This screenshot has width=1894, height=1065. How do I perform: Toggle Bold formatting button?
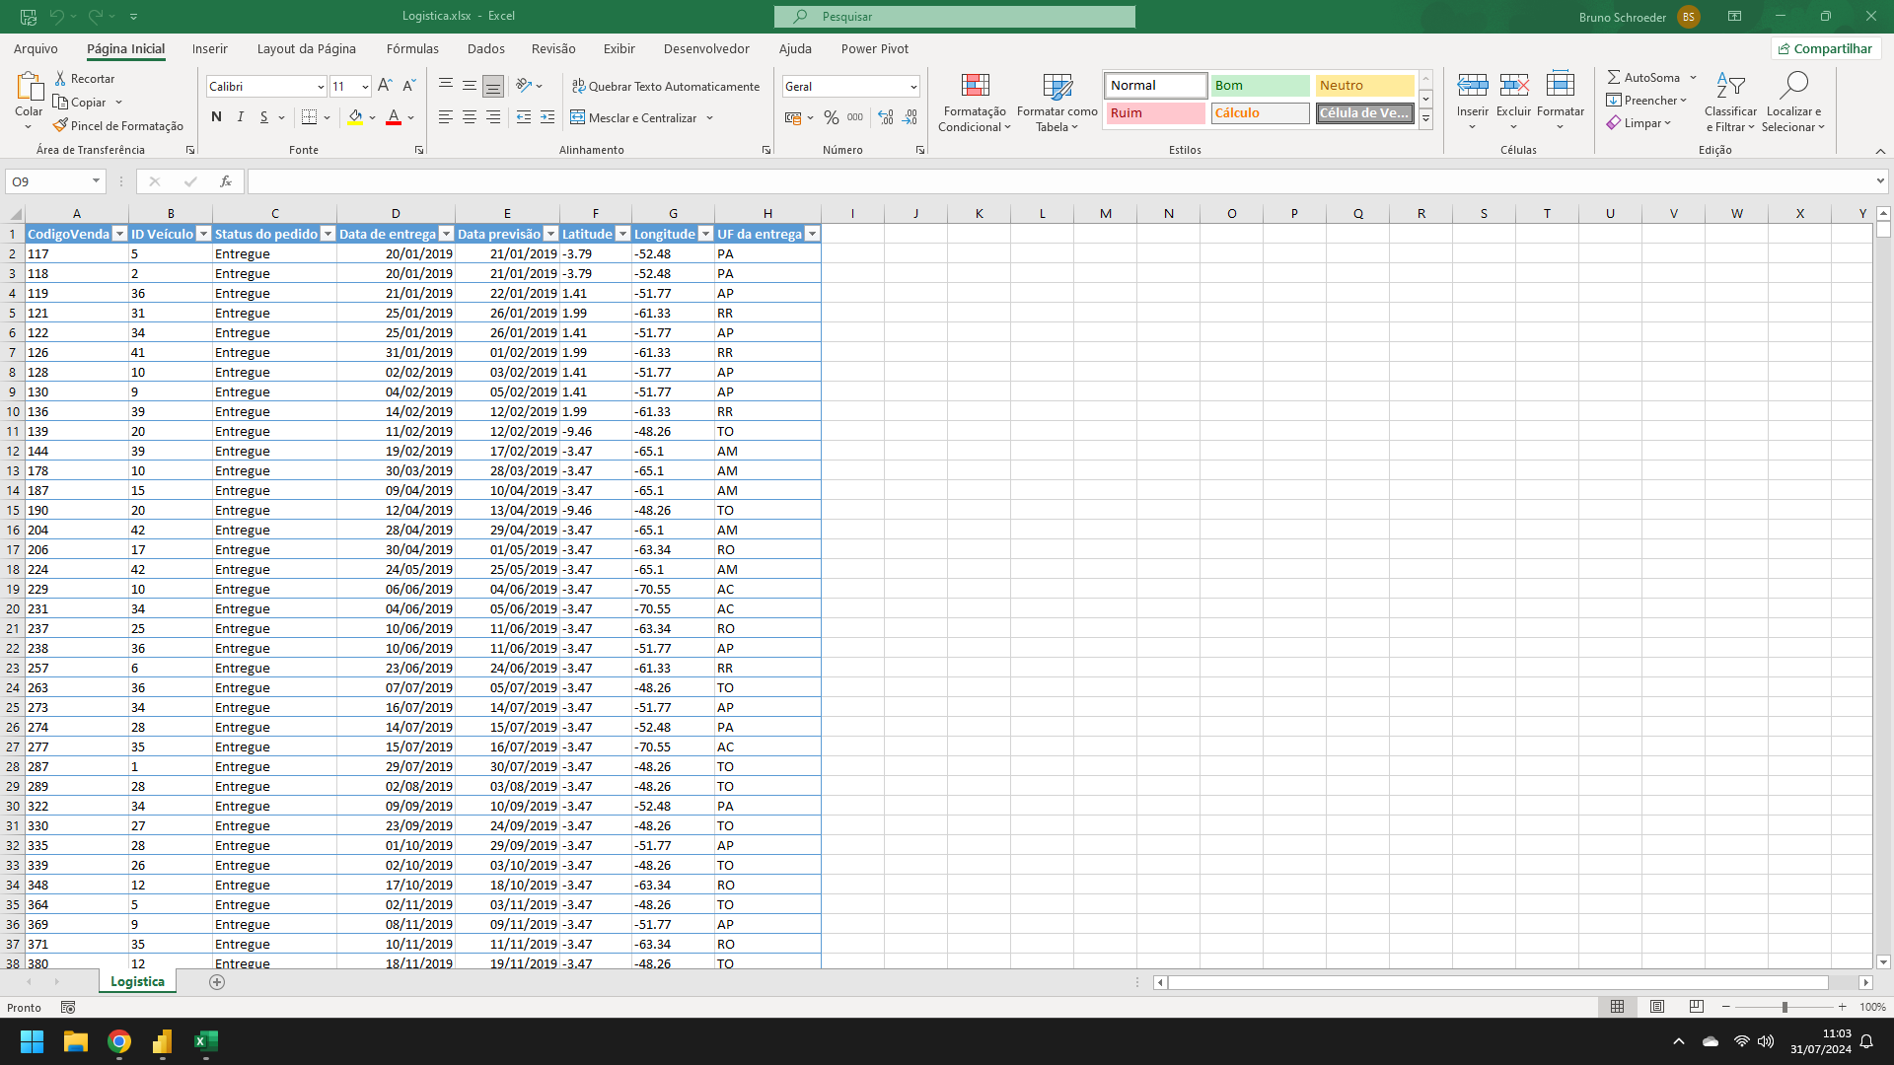coord(217,118)
